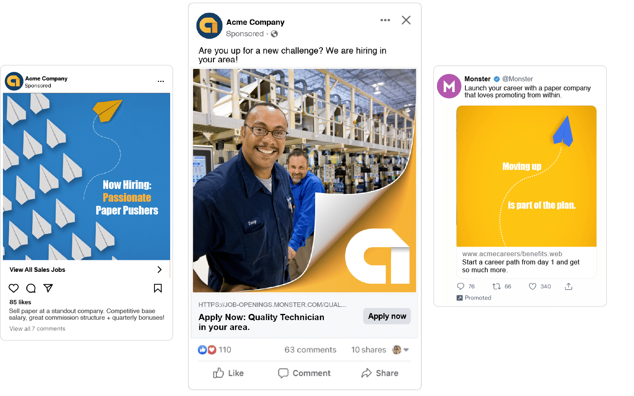Screen dimensions: 634x396
Task: Click the Facebook Like button
Action: point(228,373)
